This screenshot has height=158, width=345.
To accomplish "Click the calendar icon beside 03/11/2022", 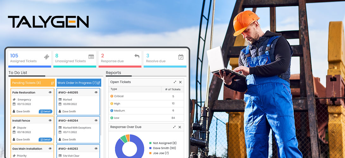I will pos(60,132).
